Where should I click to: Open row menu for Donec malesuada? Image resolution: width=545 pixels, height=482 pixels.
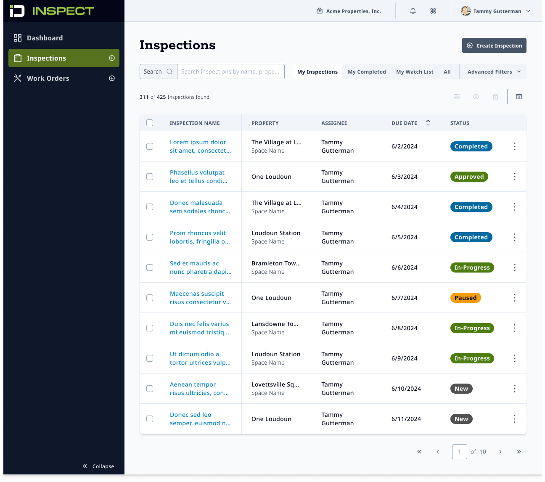[515, 207]
